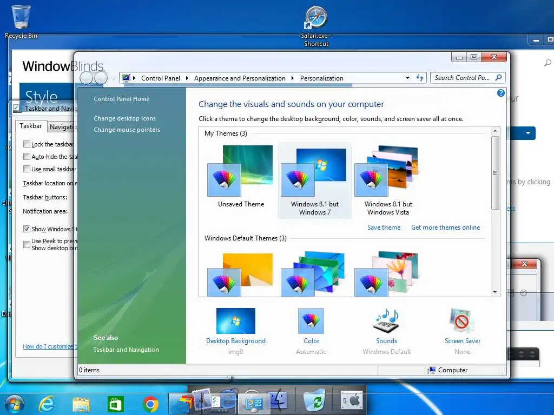The width and height of the screenshot is (554, 415).
Task: Open How do I customize help link
Action: [x=50, y=346]
